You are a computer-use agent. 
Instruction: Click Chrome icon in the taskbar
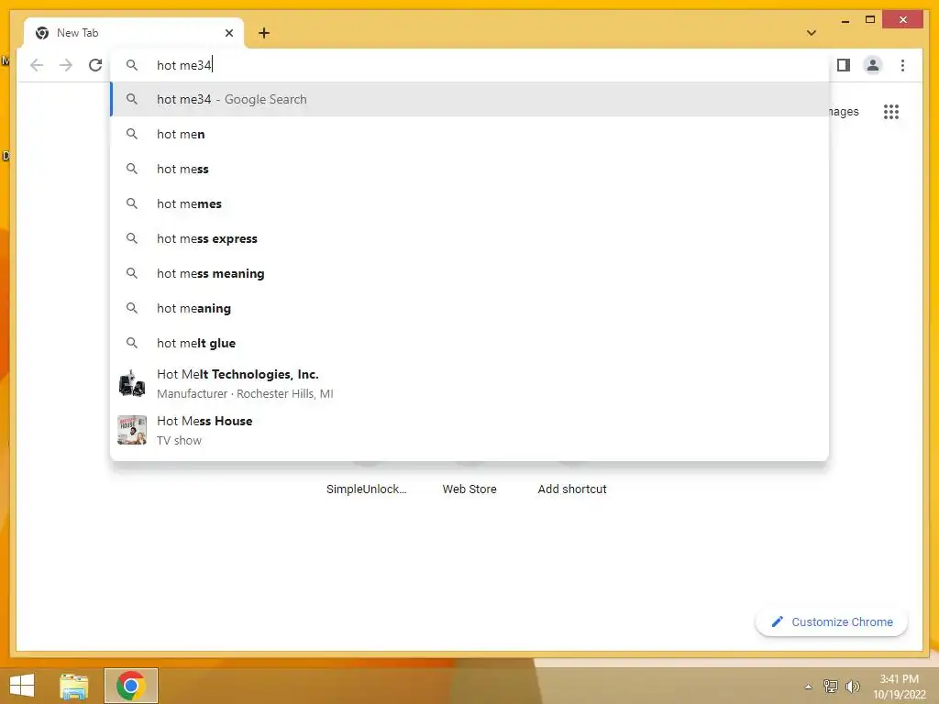131,686
